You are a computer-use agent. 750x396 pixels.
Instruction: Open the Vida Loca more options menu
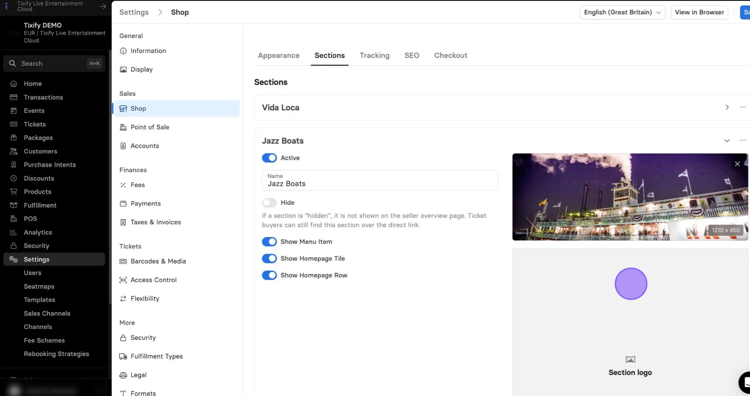click(743, 107)
